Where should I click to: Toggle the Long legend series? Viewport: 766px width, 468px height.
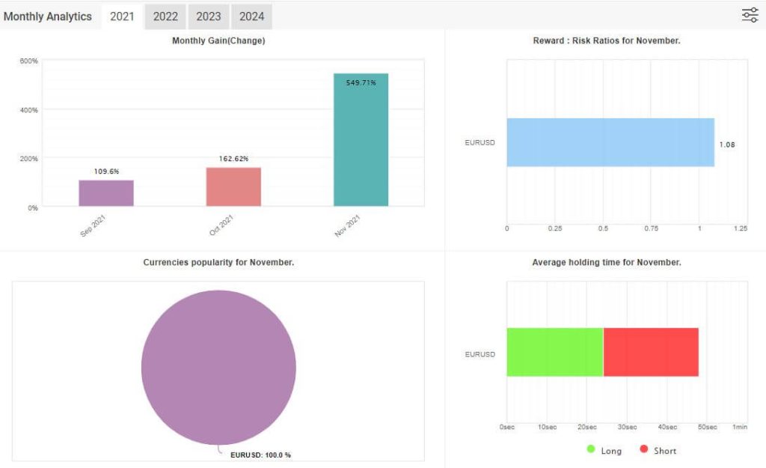click(611, 451)
